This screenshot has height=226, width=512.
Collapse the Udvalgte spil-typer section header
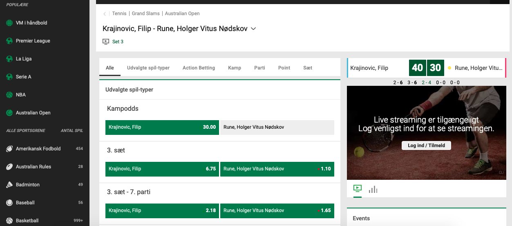coord(219,90)
